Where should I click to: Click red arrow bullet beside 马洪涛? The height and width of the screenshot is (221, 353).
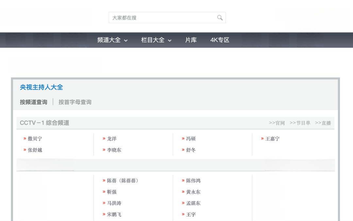point(104,203)
